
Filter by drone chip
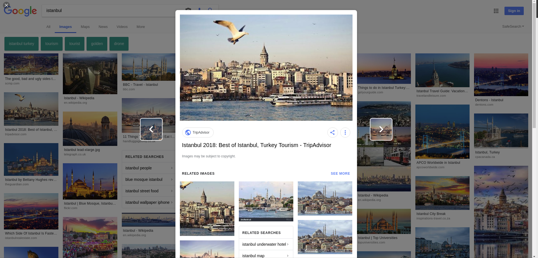point(119,44)
